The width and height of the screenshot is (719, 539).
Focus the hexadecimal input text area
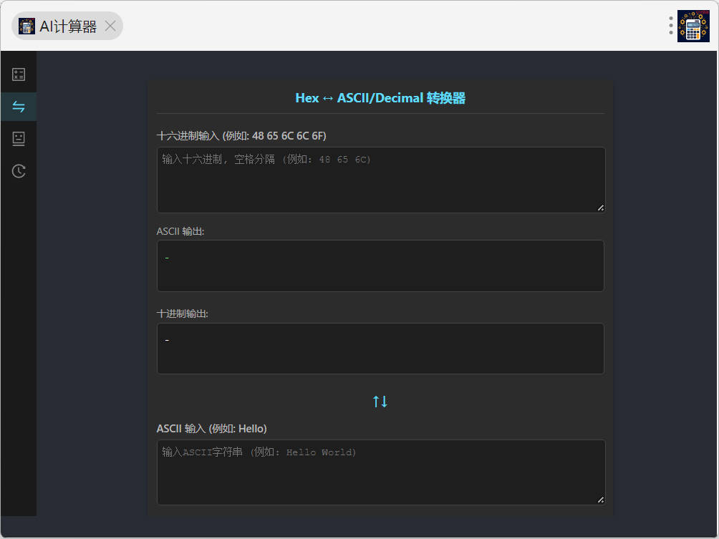click(380, 180)
